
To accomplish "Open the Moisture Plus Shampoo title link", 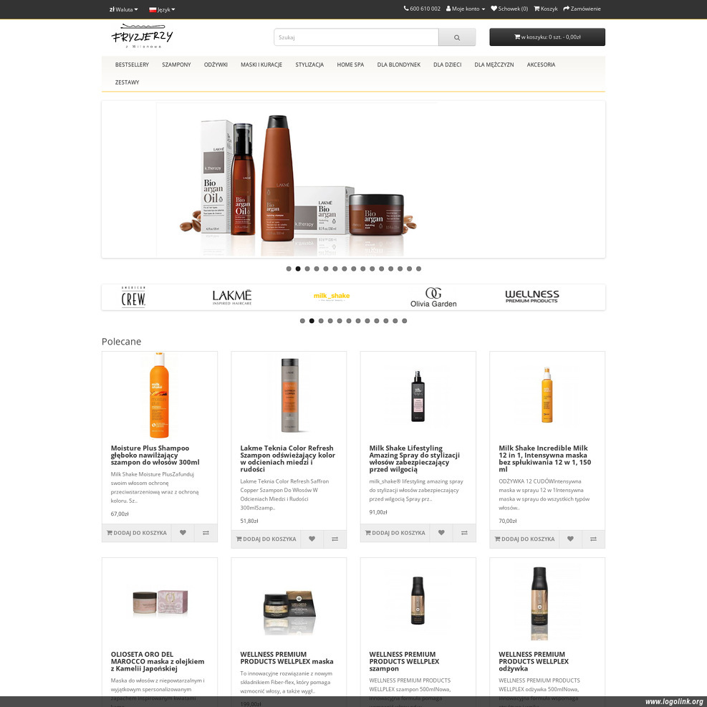I will (155, 455).
